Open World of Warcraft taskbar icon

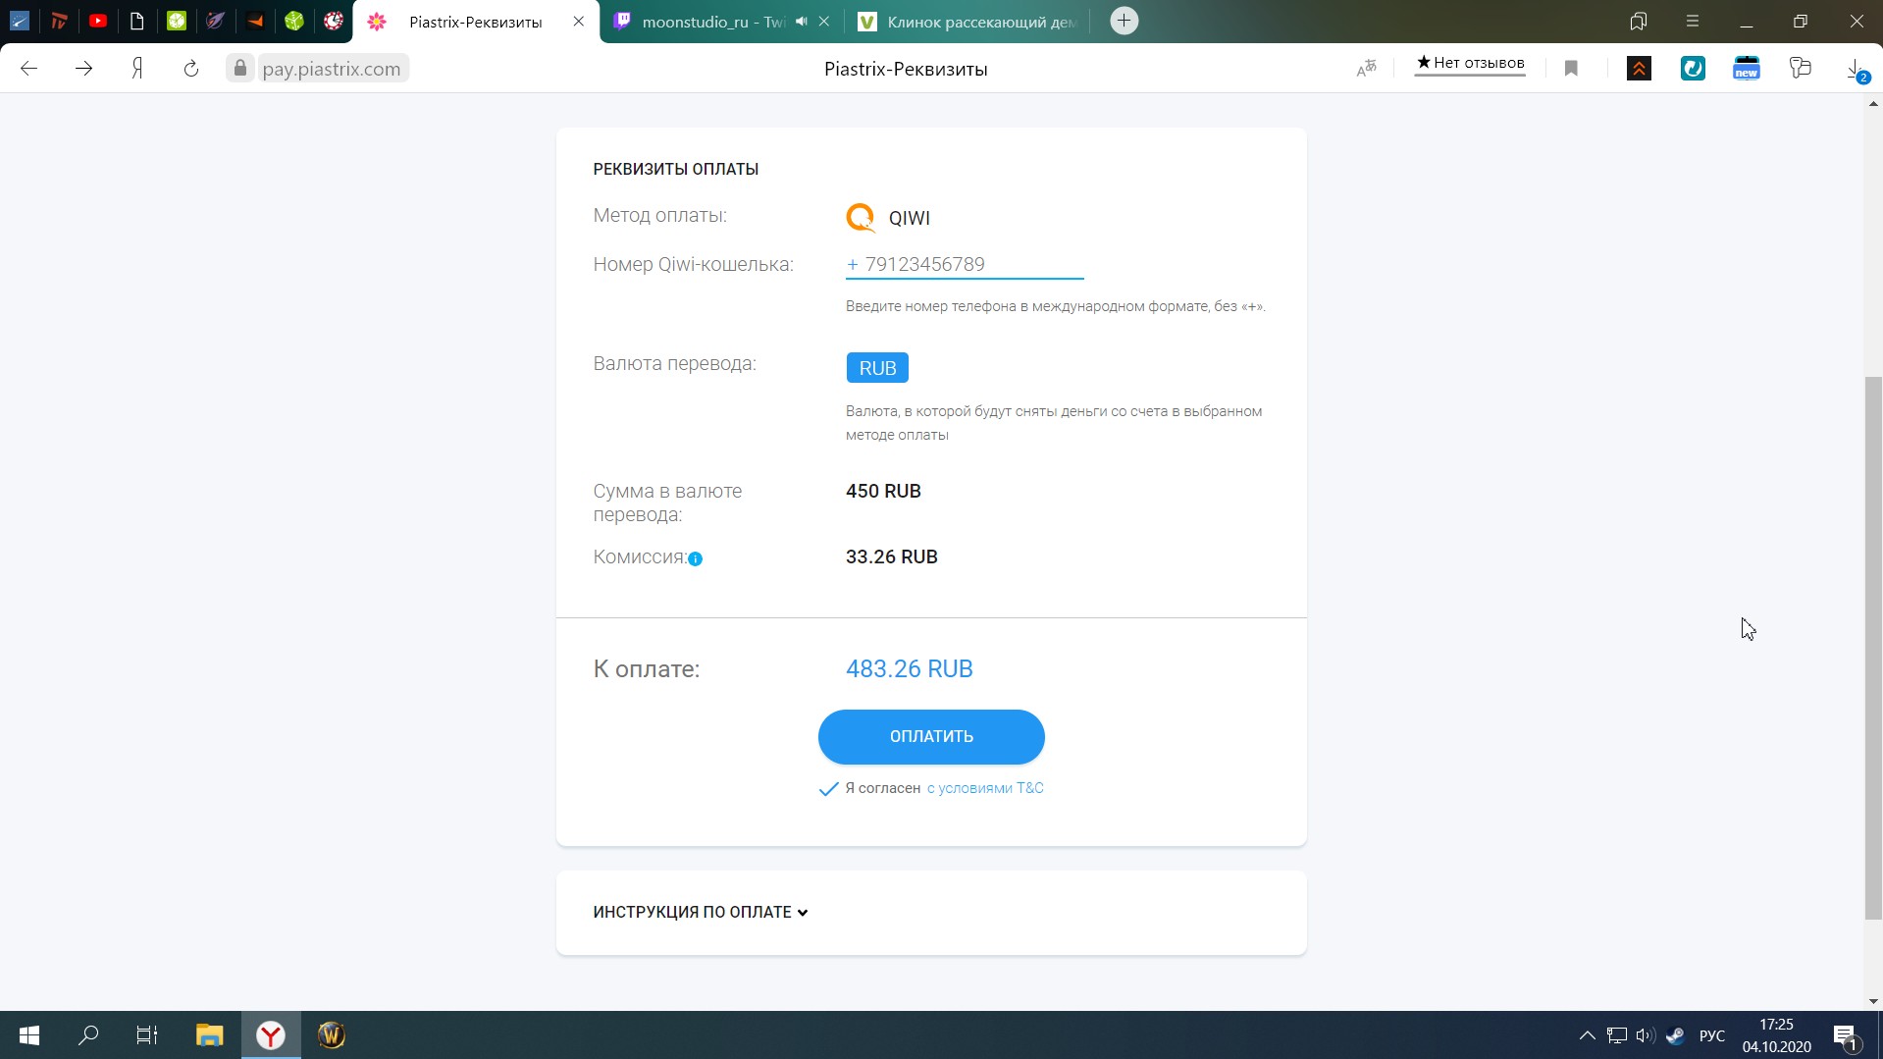pyautogui.click(x=332, y=1035)
